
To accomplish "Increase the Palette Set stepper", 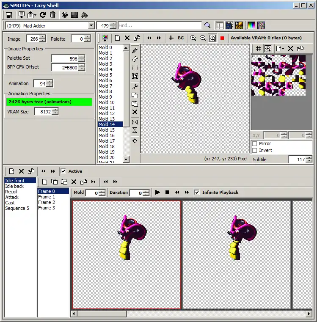I will [82, 57].
